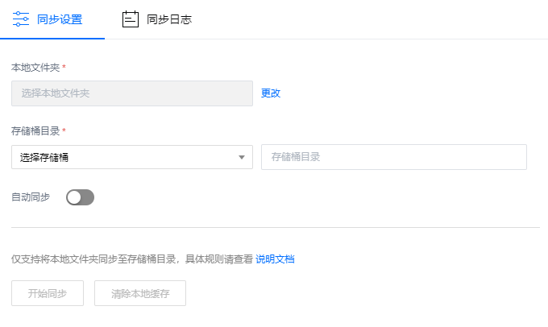
Task: Click the sync rule description text
Action: 131,259
